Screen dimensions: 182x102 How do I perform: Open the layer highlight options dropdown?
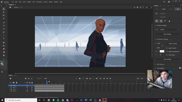click(25, 83)
